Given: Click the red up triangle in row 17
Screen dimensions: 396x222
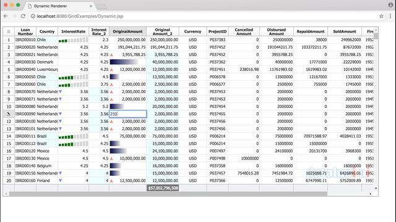Looking at the screenshot, I should click(111, 158).
